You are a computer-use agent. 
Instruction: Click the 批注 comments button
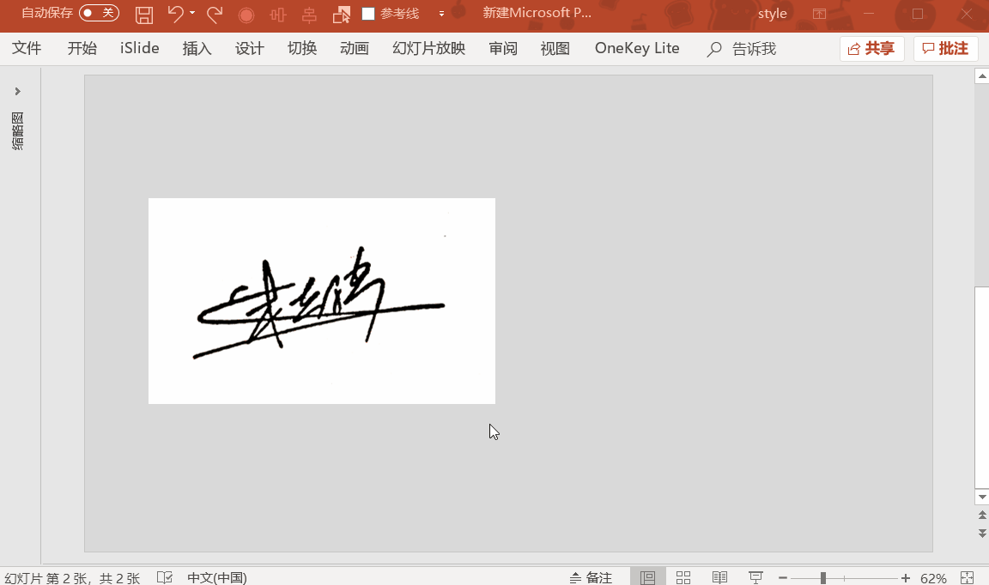[945, 49]
